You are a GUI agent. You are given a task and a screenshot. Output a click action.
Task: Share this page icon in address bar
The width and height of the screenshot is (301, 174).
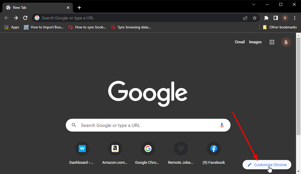pyautogui.click(x=245, y=18)
